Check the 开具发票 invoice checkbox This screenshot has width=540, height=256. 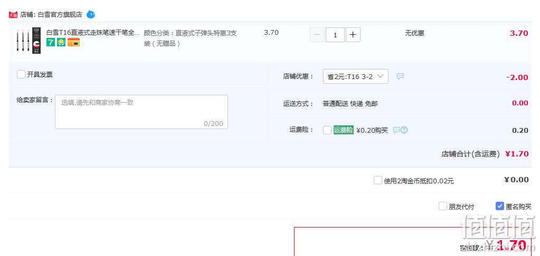click(21, 74)
